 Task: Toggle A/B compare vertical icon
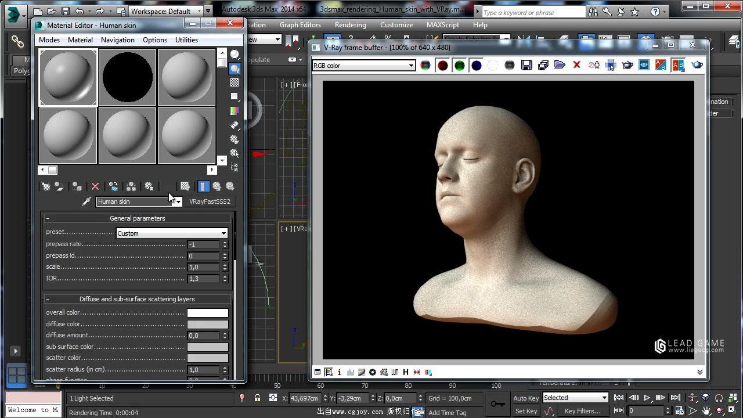678,66
